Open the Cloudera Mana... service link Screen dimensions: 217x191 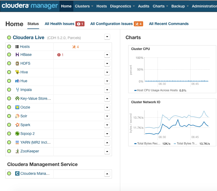click(35, 173)
